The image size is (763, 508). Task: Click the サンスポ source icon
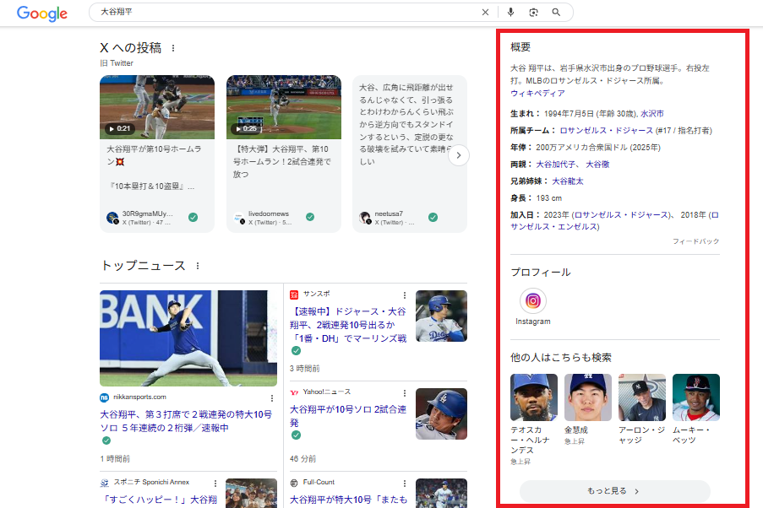(294, 295)
